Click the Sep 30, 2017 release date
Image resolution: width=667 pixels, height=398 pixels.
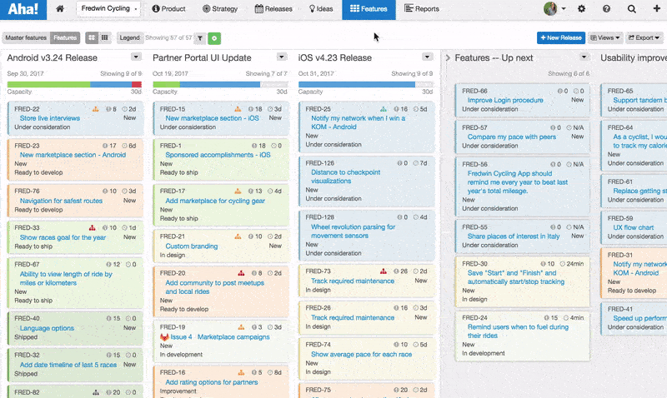25,73
